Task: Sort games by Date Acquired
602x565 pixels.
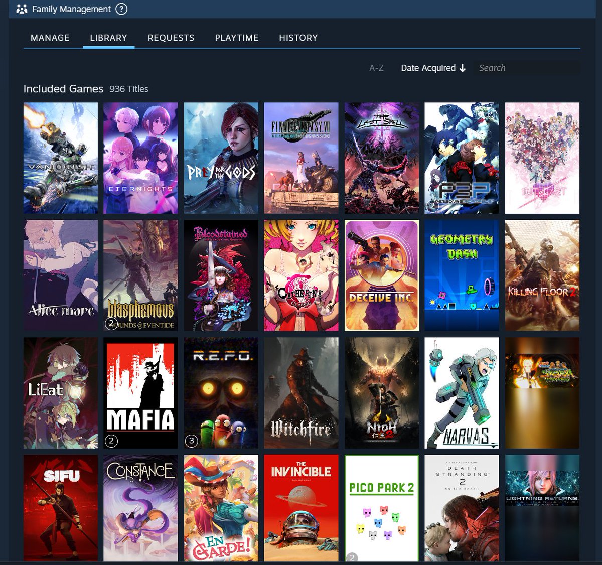Action: tap(428, 68)
